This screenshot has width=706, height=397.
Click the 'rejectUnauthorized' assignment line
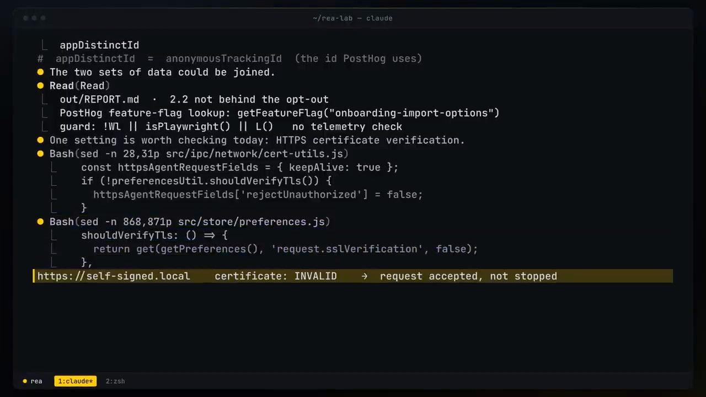pos(258,195)
